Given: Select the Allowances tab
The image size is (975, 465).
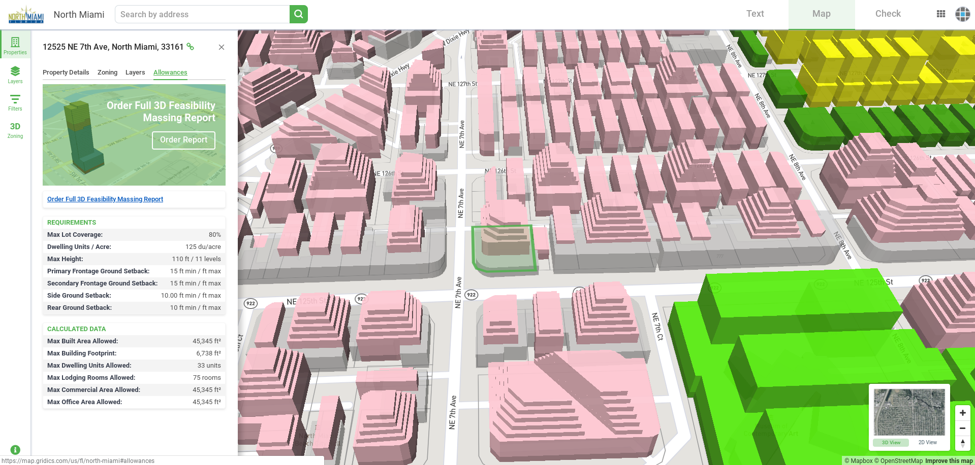Looking at the screenshot, I should coord(170,73).
